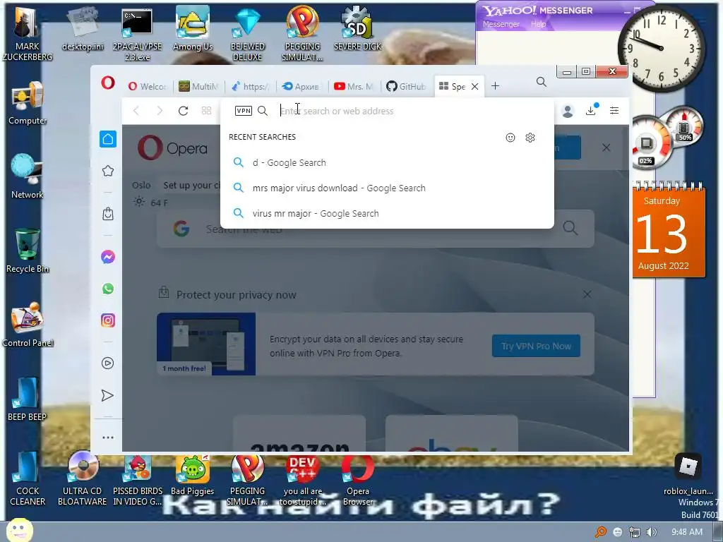
Task: Go back with the back arrow
Action: (136, 111)
